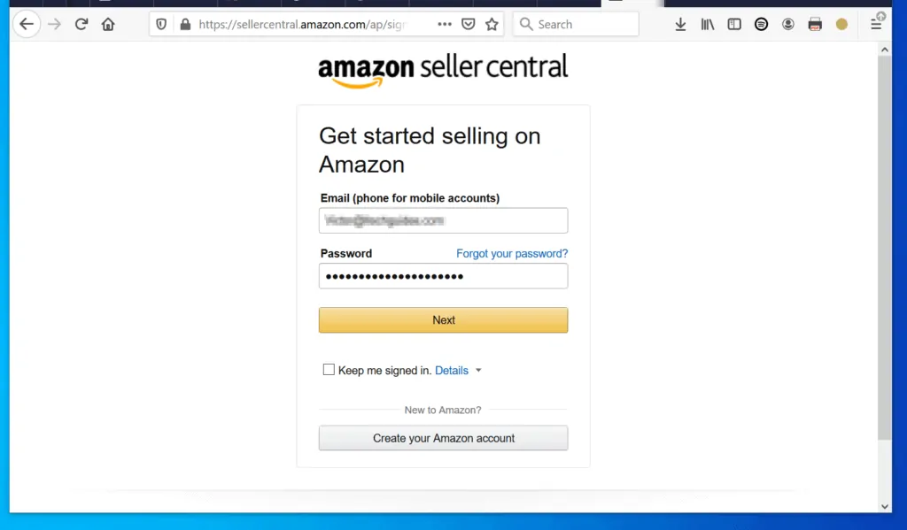Open the Downloads panel in Firefox

click(680, 24)
